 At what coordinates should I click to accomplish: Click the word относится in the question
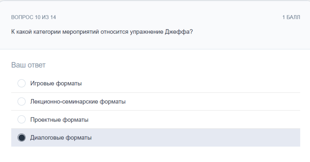click(115, 32)
